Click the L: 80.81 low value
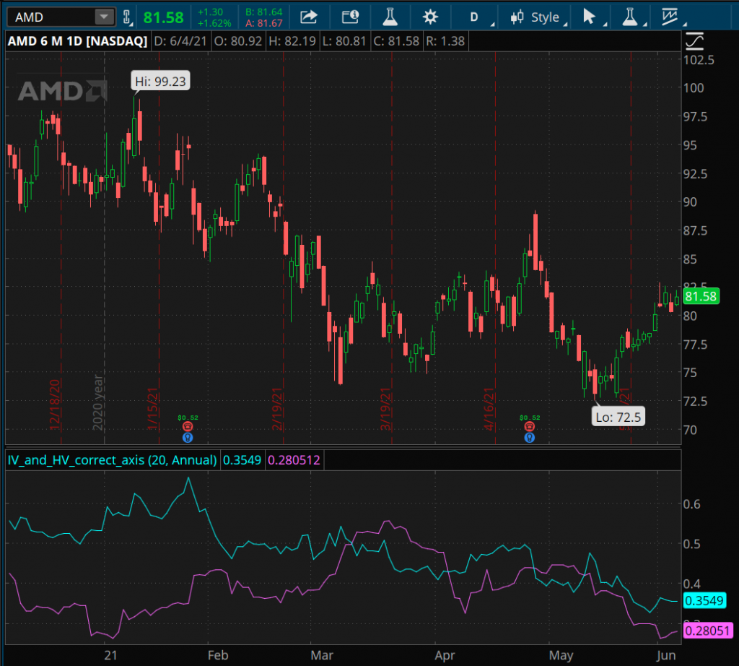Screen dimensions: 739x666 click(344, 41)
